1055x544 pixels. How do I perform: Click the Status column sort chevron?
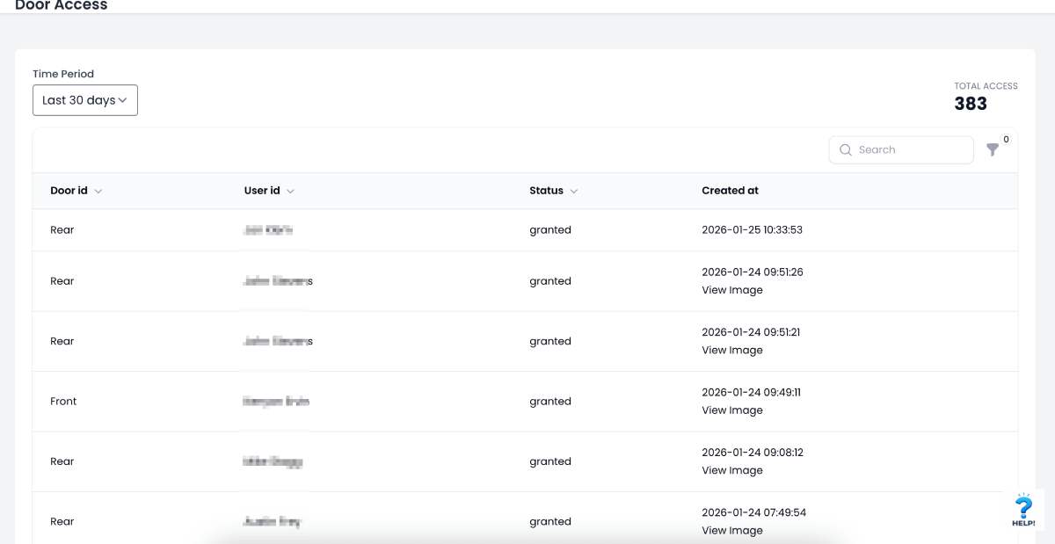(573, 192)
